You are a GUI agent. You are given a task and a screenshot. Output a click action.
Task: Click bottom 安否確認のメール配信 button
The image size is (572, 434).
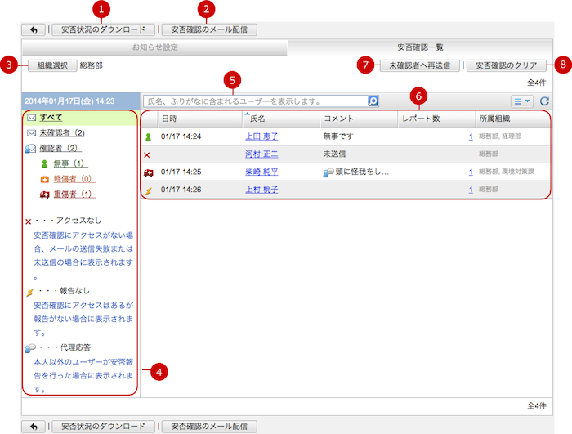click(x=209, y=427)
